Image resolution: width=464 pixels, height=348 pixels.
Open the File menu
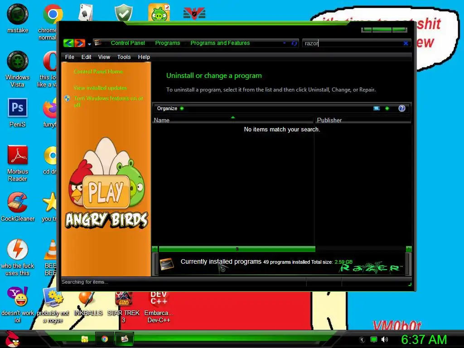(x=69, y=57)
